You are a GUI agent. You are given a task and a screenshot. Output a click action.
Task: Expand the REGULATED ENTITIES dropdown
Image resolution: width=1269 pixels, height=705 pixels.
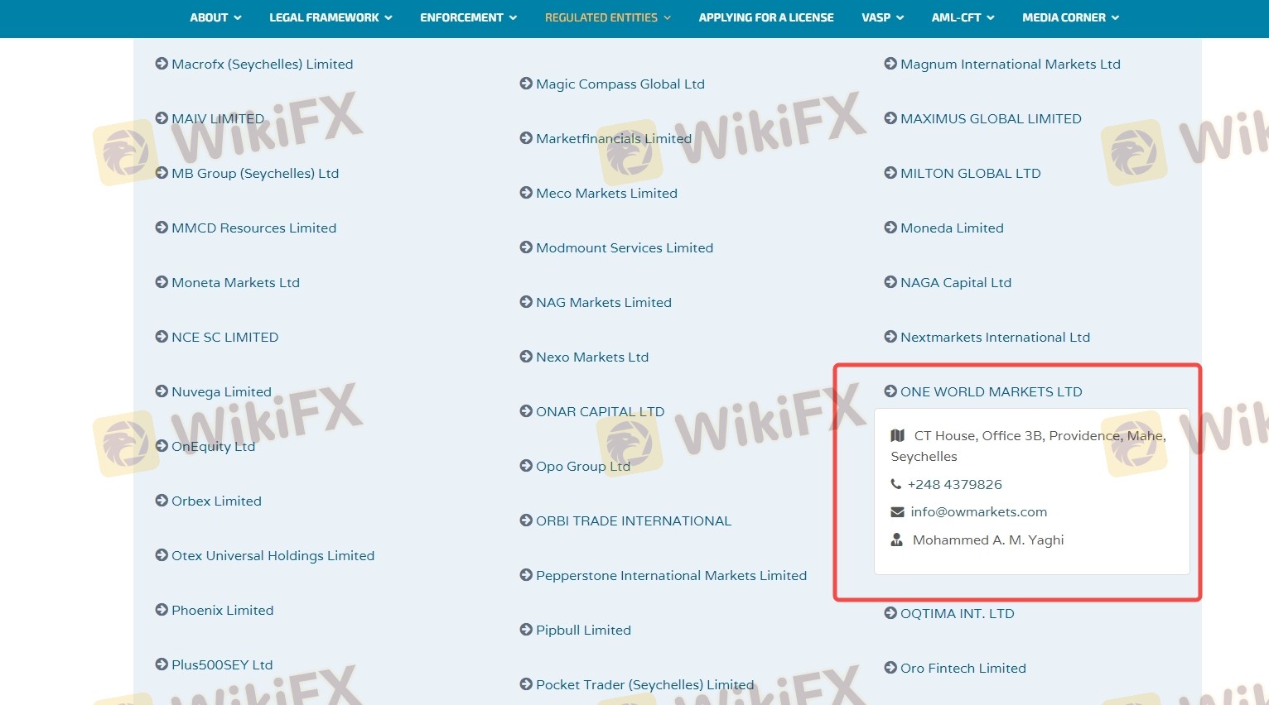[x=607, y=17]
